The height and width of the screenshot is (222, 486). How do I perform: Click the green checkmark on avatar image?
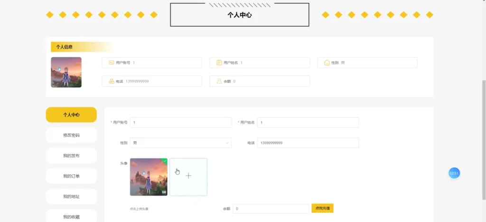pyautogui.click(x=165, y=161)
